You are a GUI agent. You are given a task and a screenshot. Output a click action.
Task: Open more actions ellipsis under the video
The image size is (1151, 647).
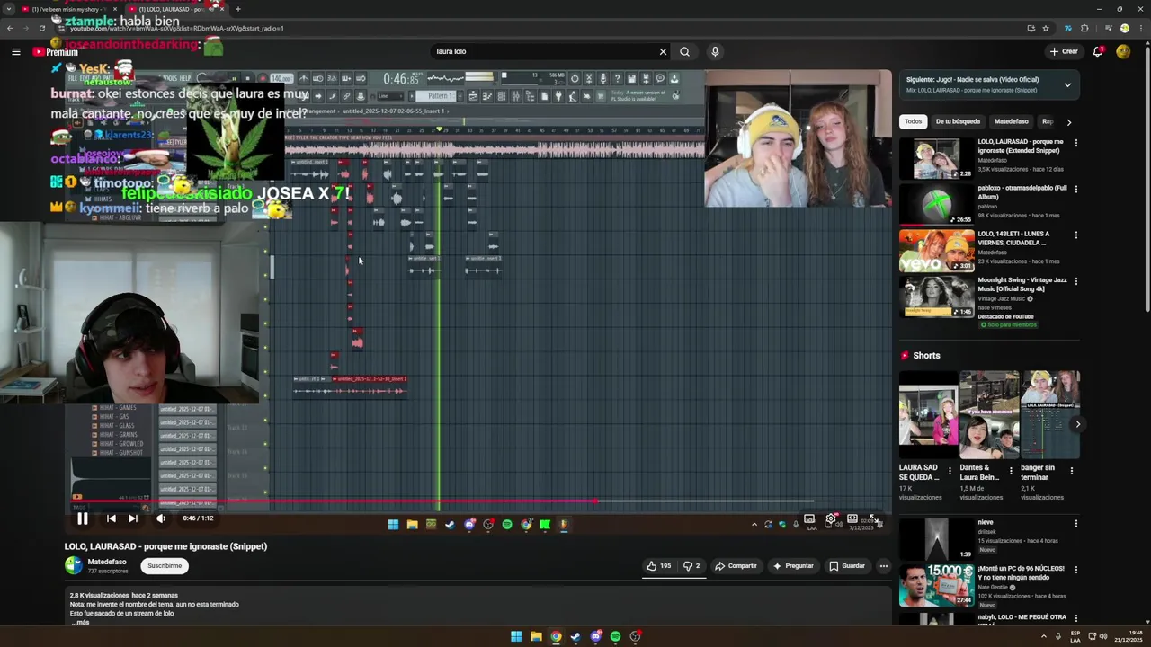point(884,566)
